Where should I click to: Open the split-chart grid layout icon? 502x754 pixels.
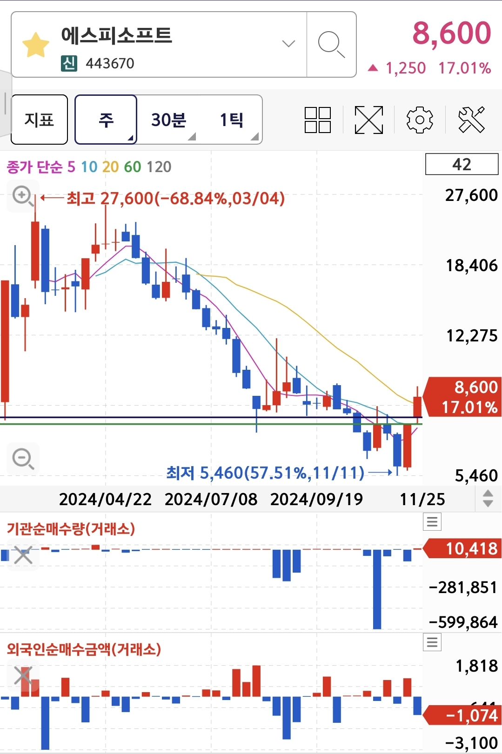click(x=318, y=120)
